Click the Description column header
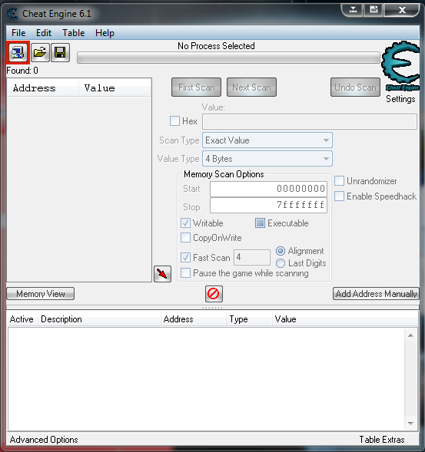This screenshot has height=452, width=425. pyautogui.click(x=99, y=319)
